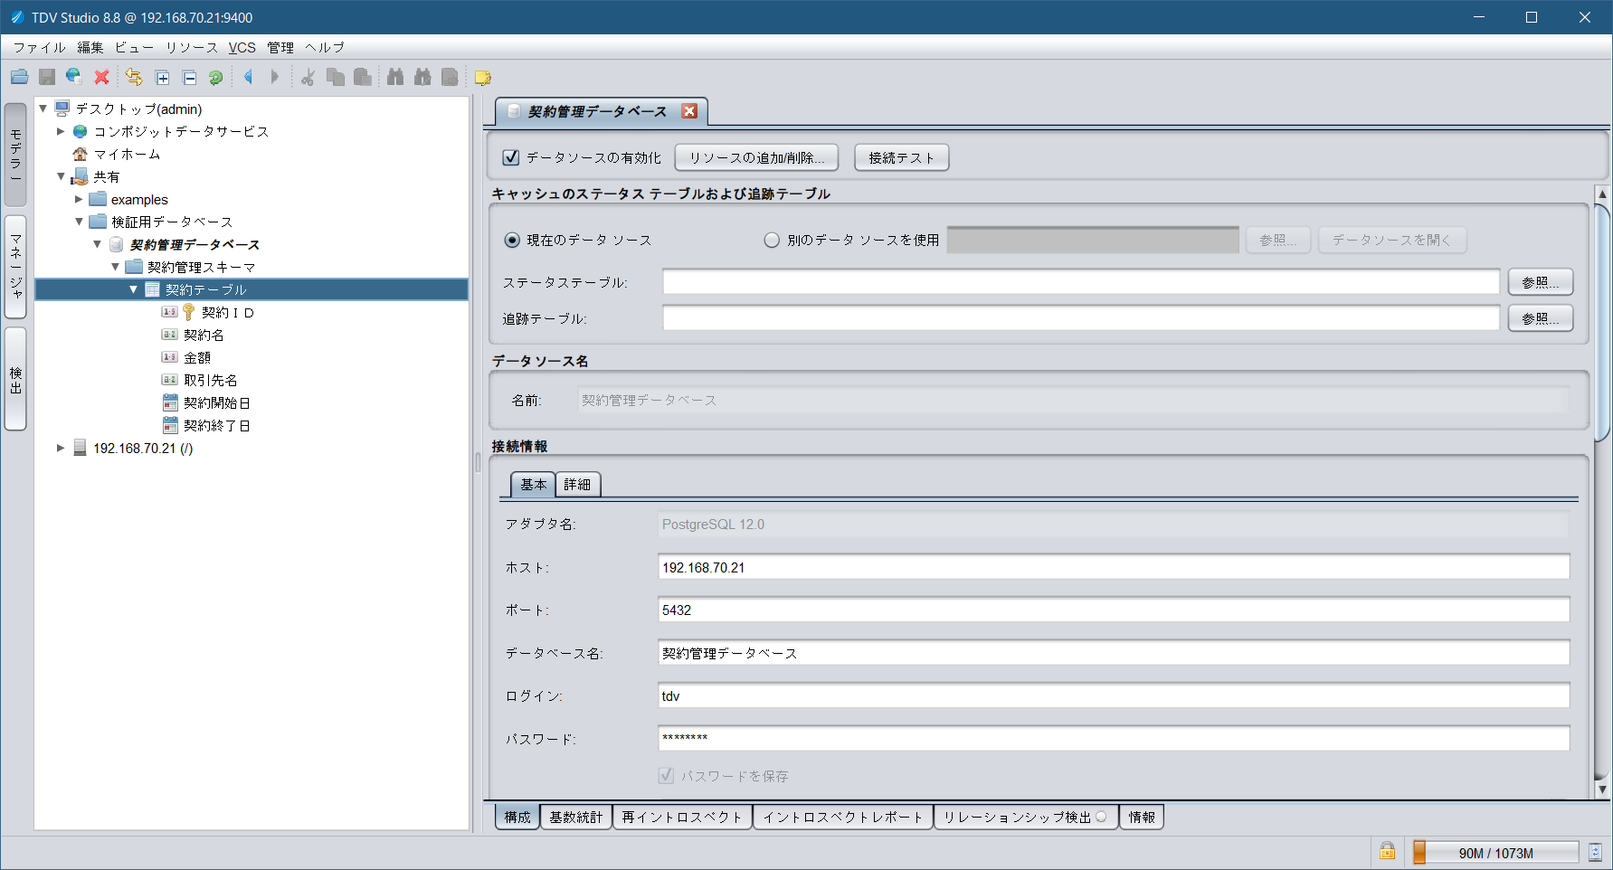
Task: Open the ファイル menu
Action: (39, 47)
